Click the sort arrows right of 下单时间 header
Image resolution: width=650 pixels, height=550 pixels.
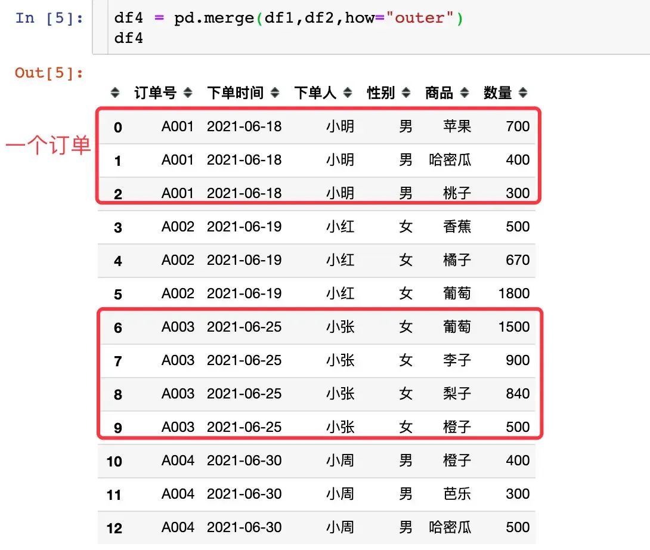pyautogui.click(x=275, y=93)
